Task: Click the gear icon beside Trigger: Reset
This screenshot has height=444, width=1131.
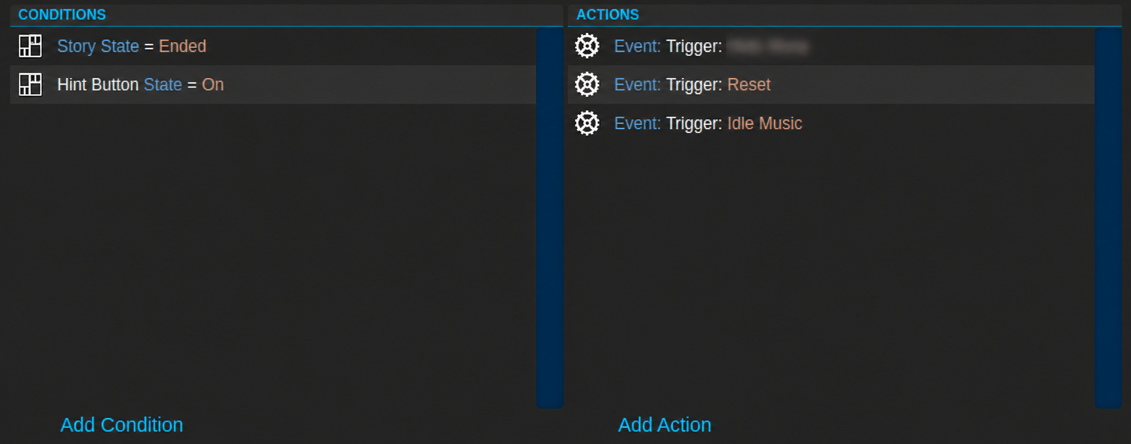Action: pos(587,84)
